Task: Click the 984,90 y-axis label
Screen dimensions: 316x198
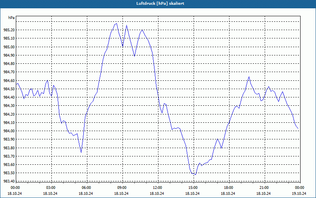Action: pos(9,55)
